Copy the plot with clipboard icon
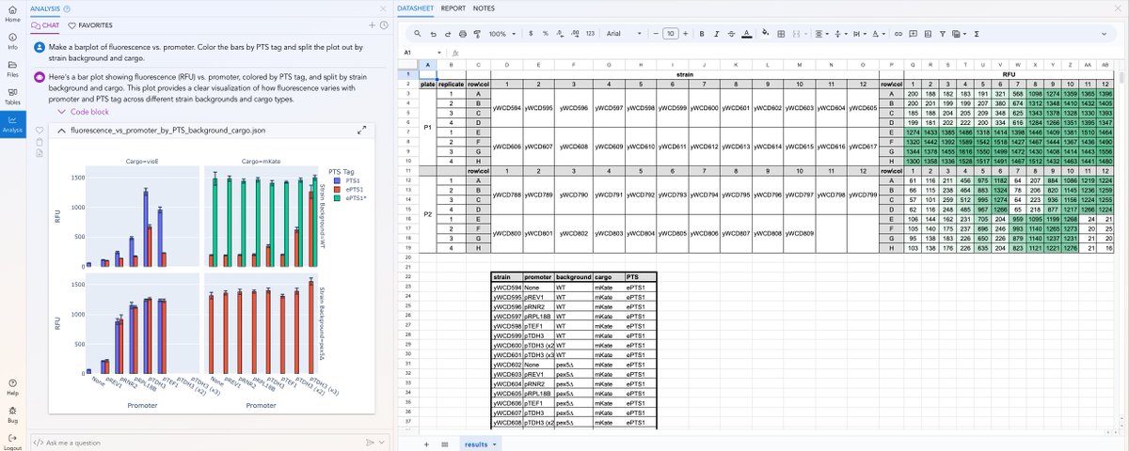Screen dimensions: 1129x451 40,142
